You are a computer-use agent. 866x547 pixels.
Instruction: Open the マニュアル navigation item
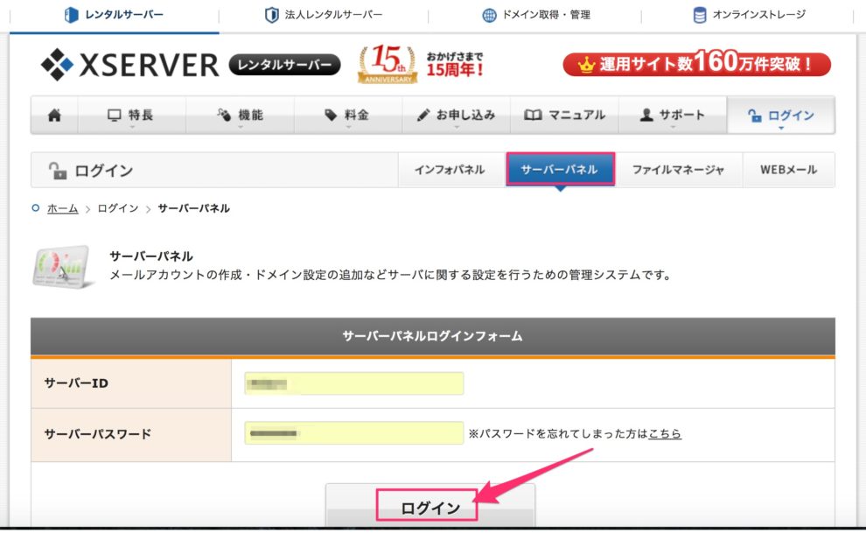pyautogui.click(x=564, y=115)
